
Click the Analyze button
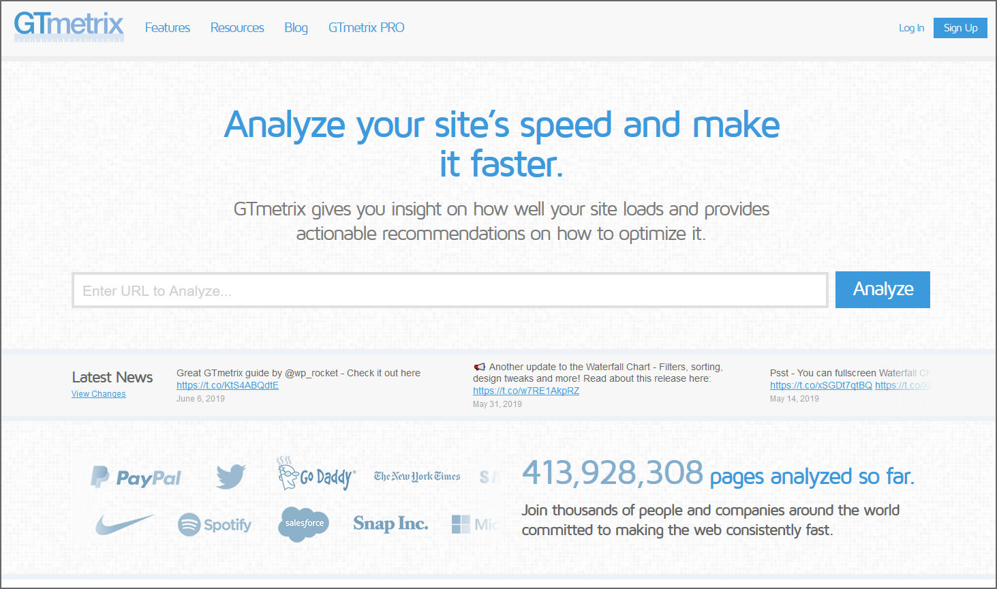[x=882, y=289]
